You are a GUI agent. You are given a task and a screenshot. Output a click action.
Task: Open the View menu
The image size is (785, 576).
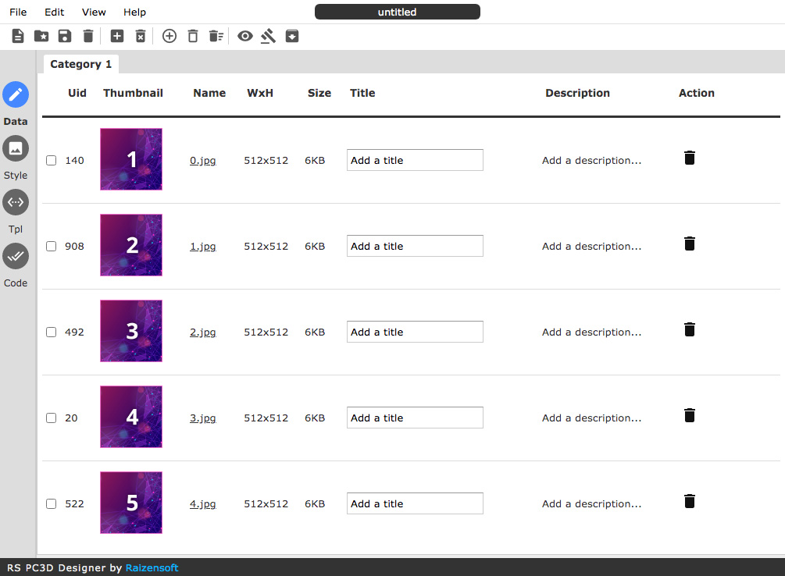[94, 12]
